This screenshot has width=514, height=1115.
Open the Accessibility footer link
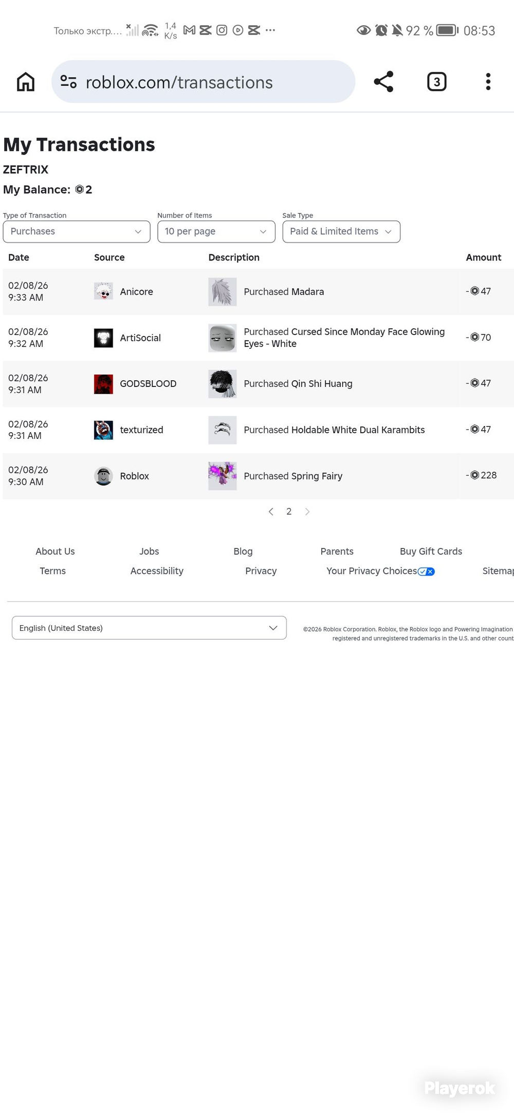tap(157, 571)
